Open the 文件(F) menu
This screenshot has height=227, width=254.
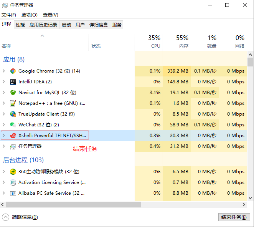coord(9,15)
